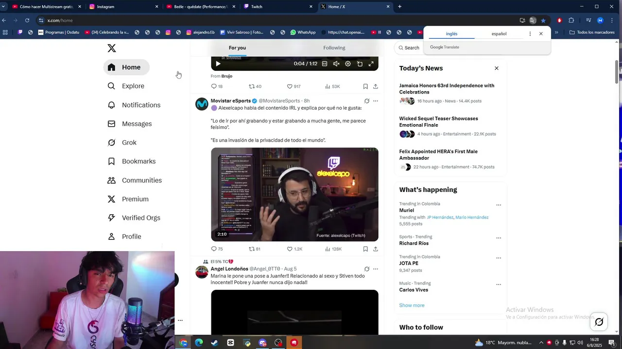Open the floating Grok button
Image resolution: width=622 pixels, height=349 pixels.
coord(599,321)
